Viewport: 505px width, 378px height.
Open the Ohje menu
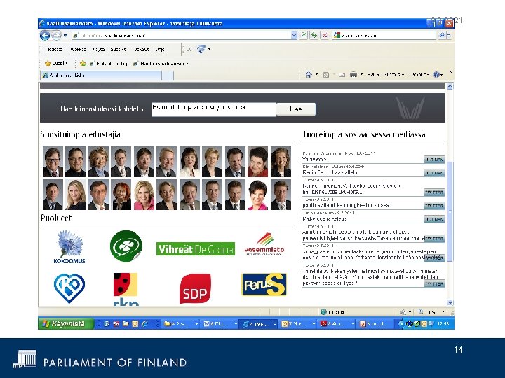coord(160,49)
